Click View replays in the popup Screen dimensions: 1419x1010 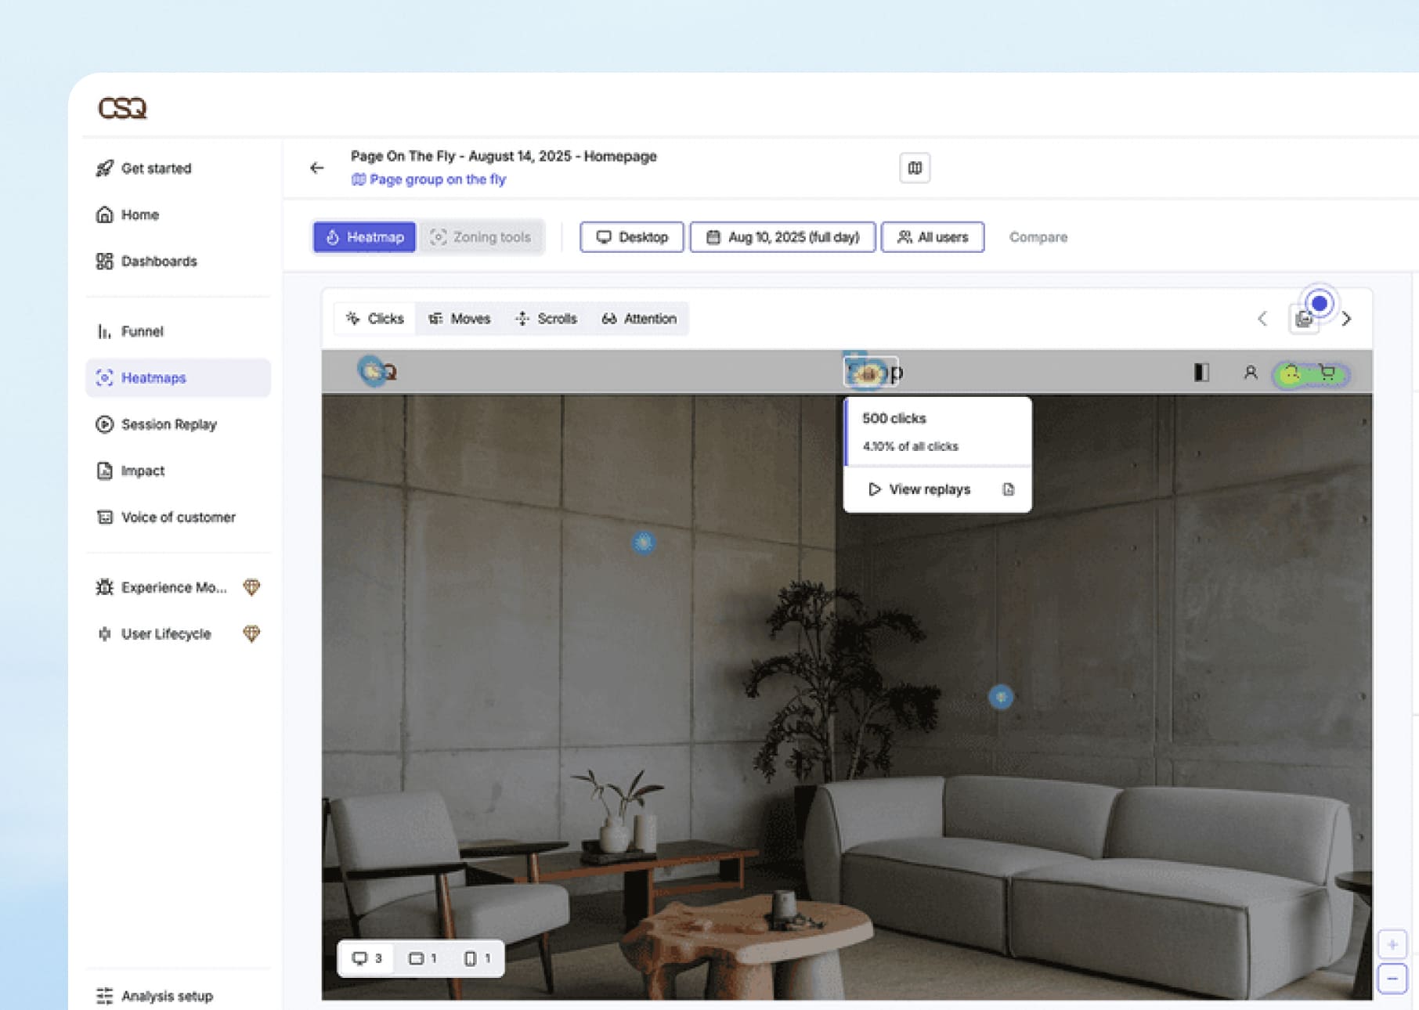(919, 489)
